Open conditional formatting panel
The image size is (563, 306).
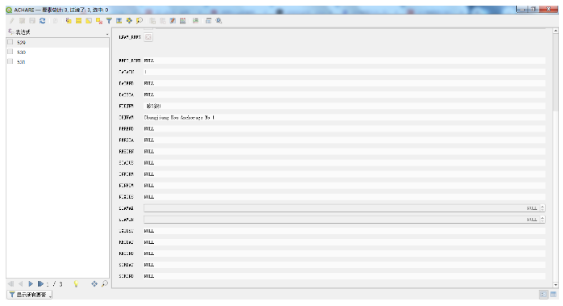click(x=196, y=21)
